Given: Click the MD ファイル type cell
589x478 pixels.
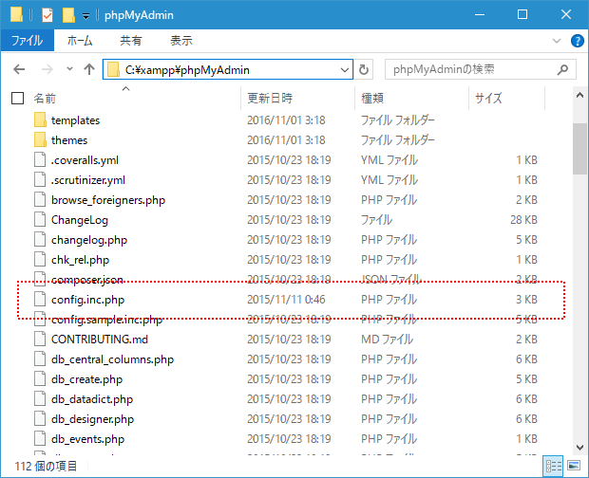Looking at the screenshot, I should tap(387, 340).
